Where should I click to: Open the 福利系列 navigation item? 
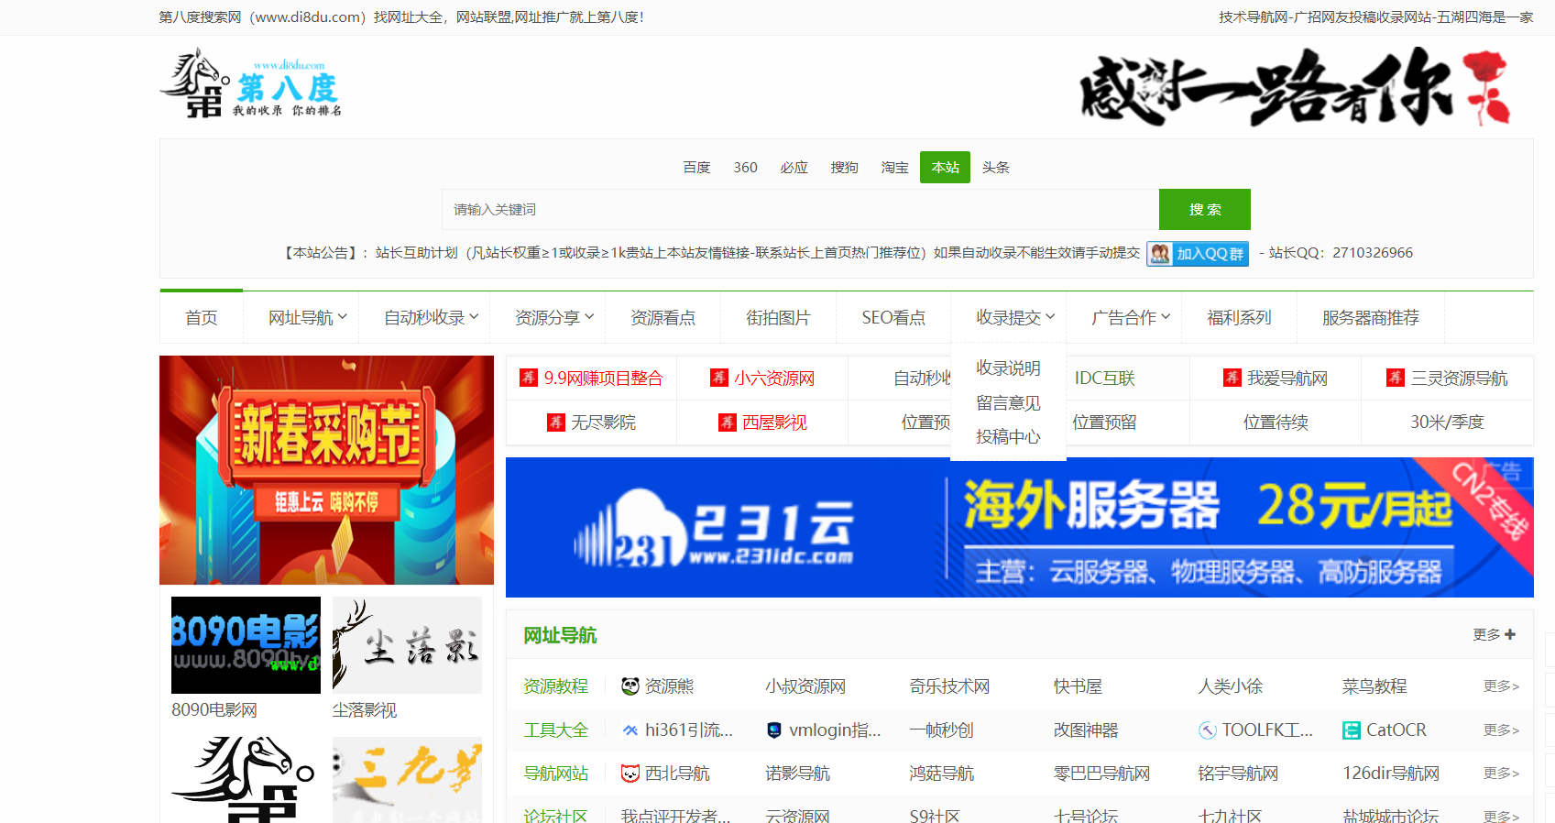(x=1239, y=317)
